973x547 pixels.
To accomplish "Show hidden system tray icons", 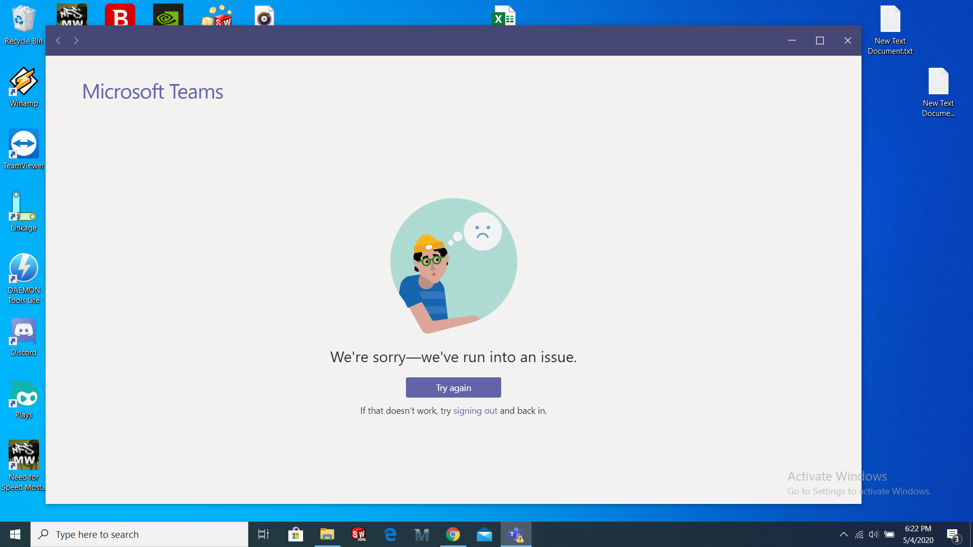I will click(843, 534).
